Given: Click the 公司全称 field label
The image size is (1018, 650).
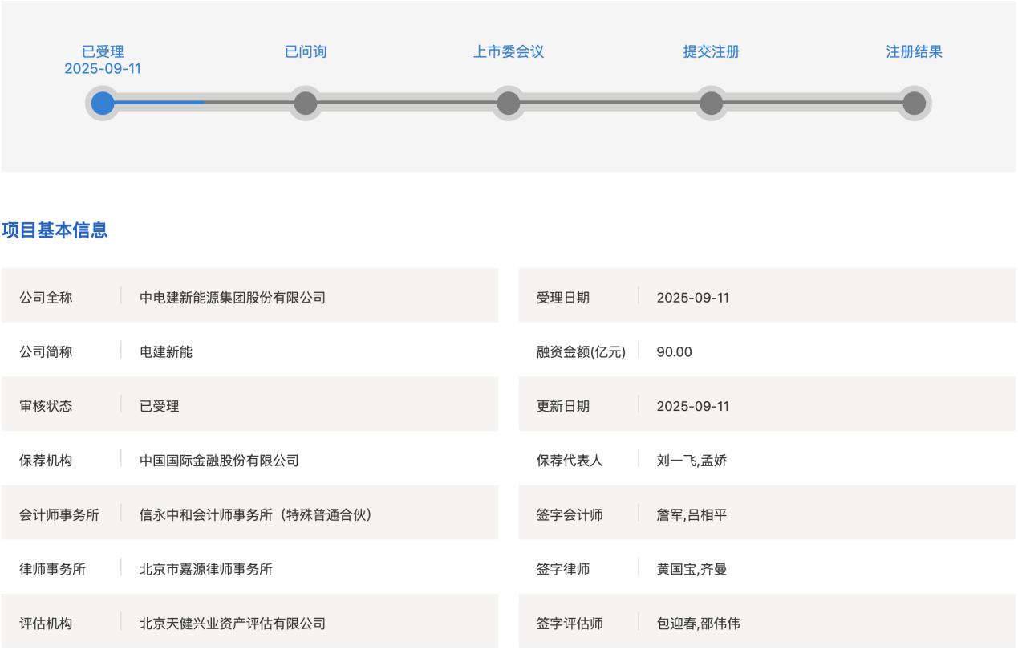Looking at the screenshot, I should coord(46,298).
